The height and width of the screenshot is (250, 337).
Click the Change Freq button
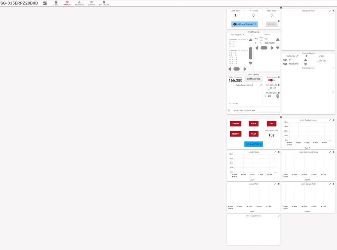coord(253,79)
